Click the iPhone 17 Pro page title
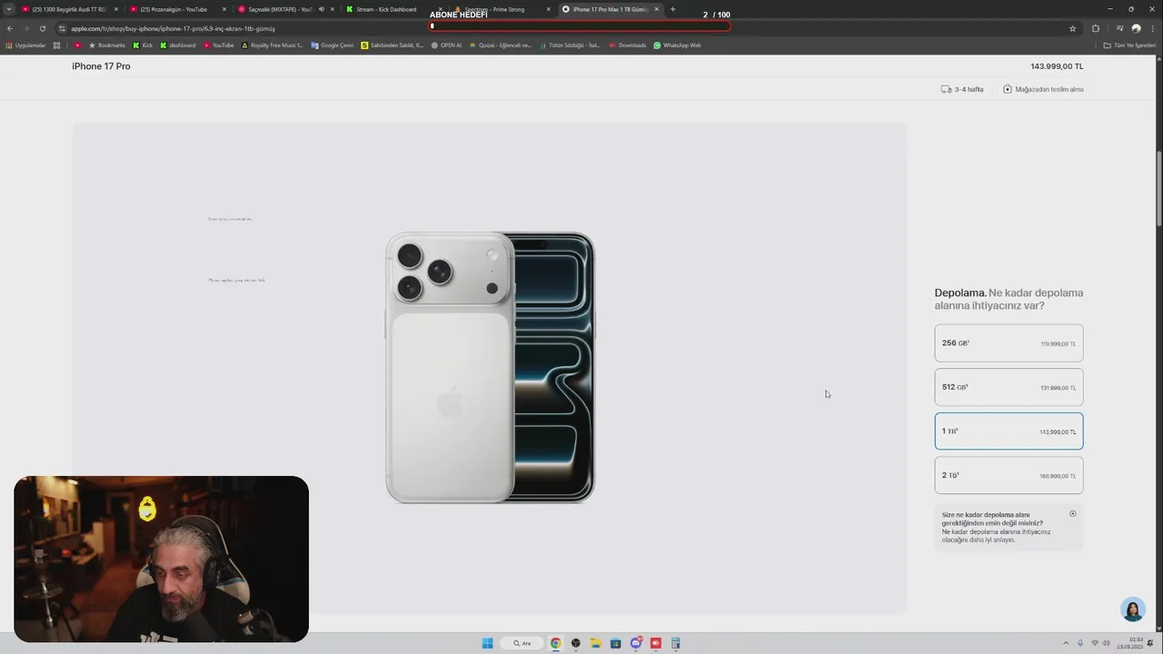1163x654 pixels. 101,66
